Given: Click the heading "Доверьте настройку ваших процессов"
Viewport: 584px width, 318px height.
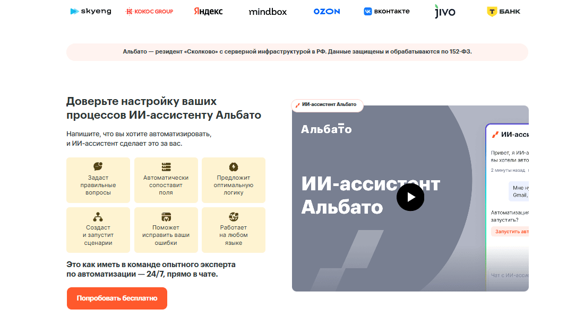Looking at the screenshot, I should pyautogui.click(x=164, y=108).
